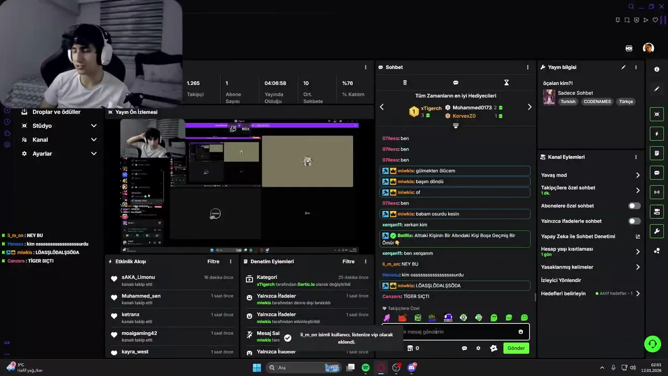Screen dimensions: 668x376
Task: Toggle the lightning bolt widget in right sidebar
Action: point(657,134)
